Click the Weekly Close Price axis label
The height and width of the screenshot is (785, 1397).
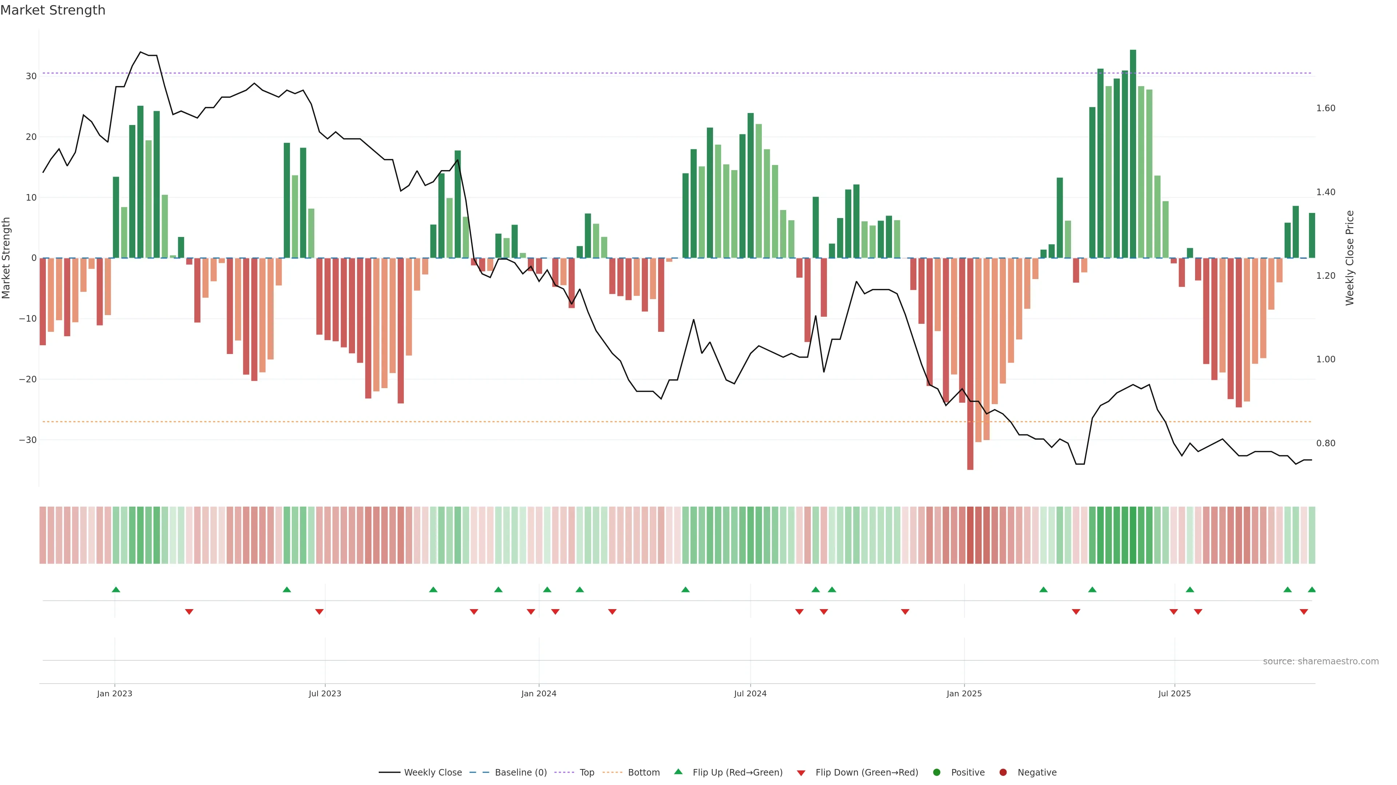[x=1350, y=258]
